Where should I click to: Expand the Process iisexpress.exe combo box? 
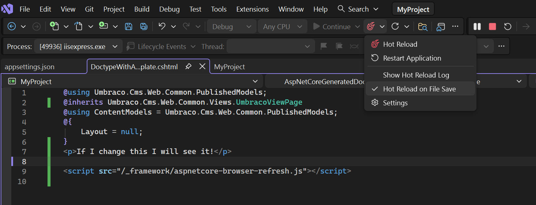[78, 47]
